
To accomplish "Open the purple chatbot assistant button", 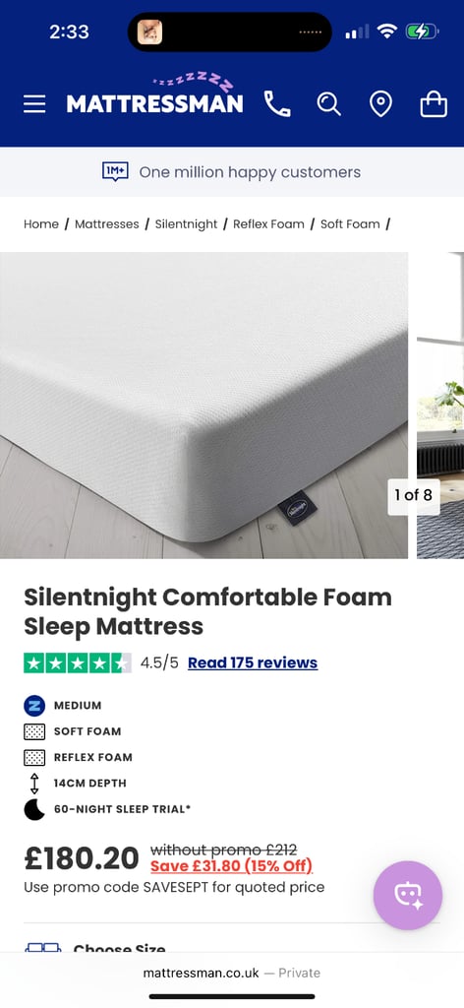I will [408, 895].
